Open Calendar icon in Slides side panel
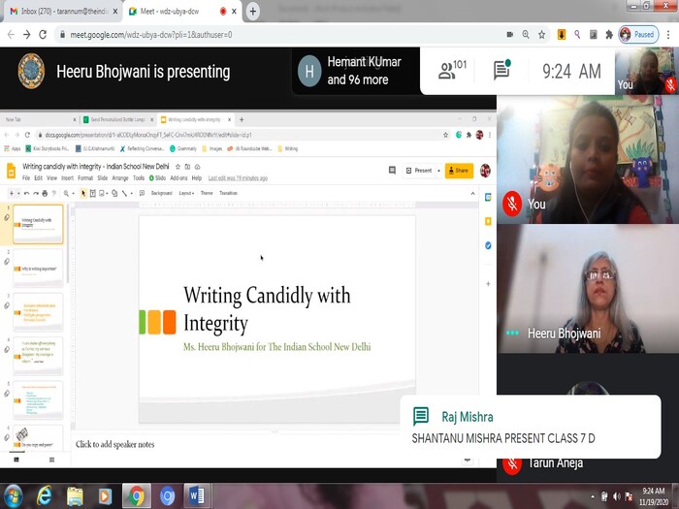679x509 pixels. 488,198
